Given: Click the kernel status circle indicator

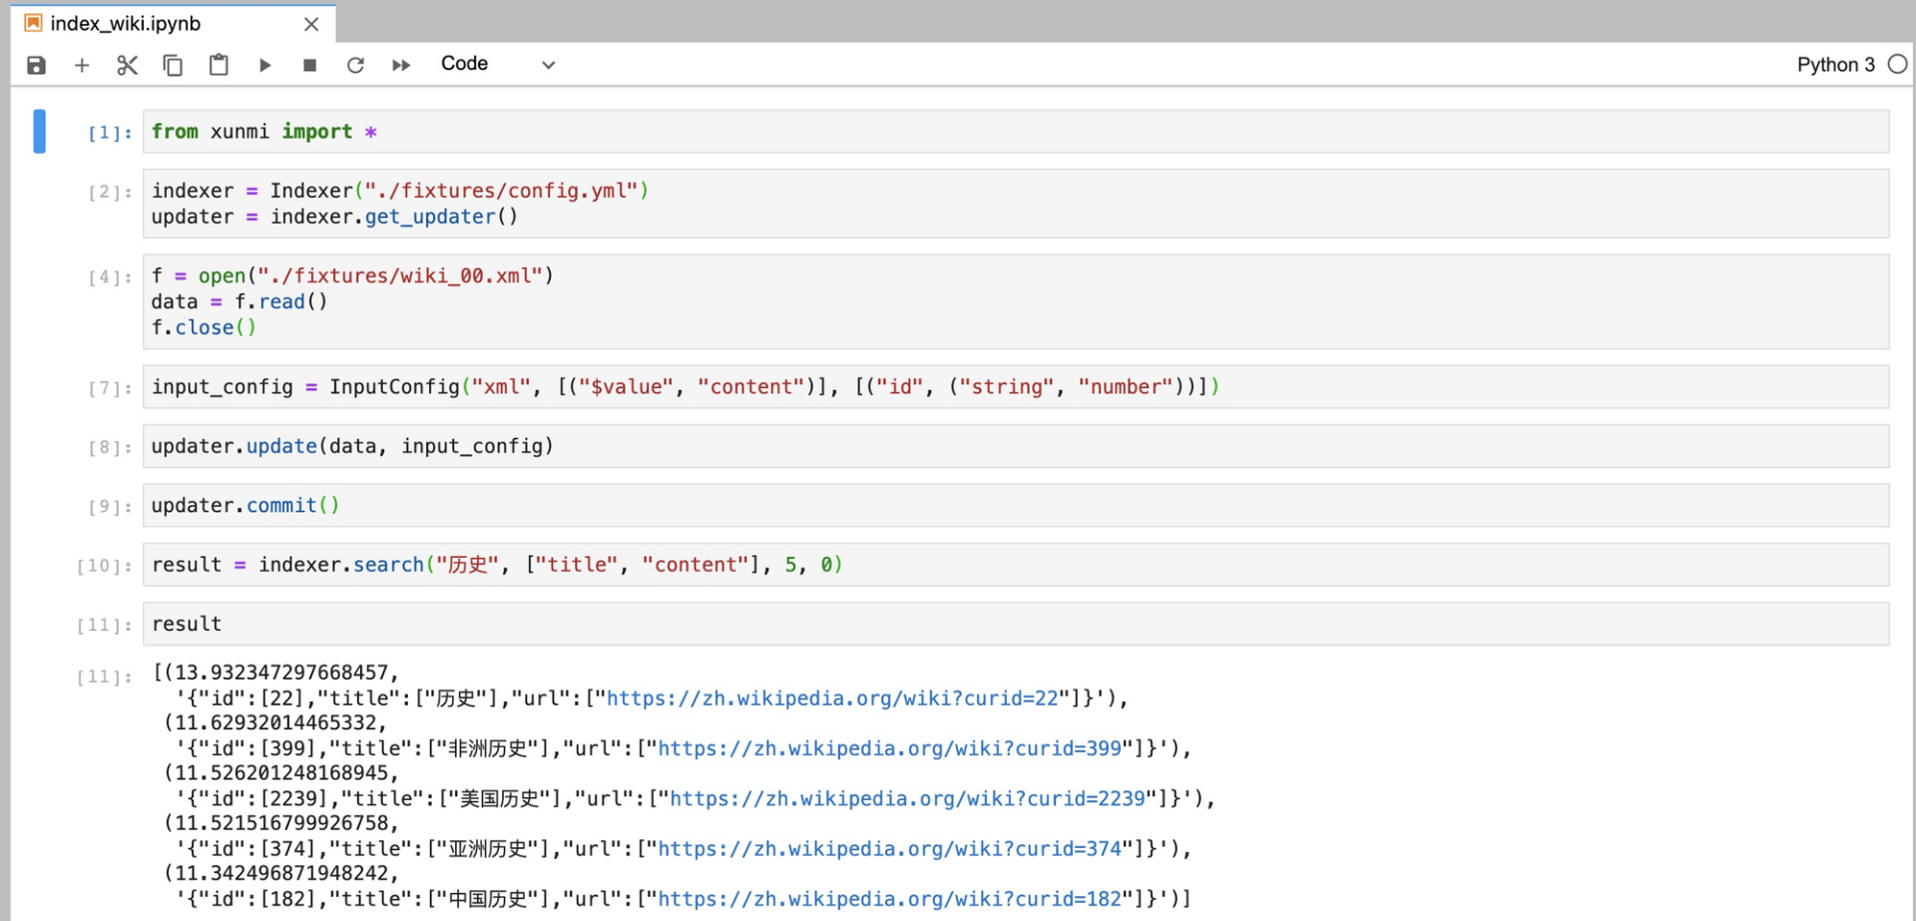Looking at the screenshot, I should 1898,64.
